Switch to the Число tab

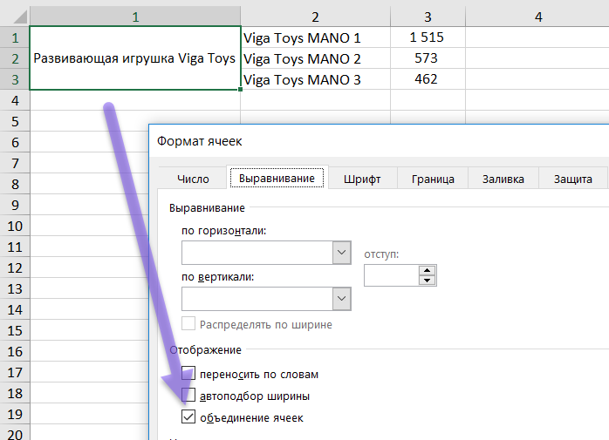click(x=193, y=179)
